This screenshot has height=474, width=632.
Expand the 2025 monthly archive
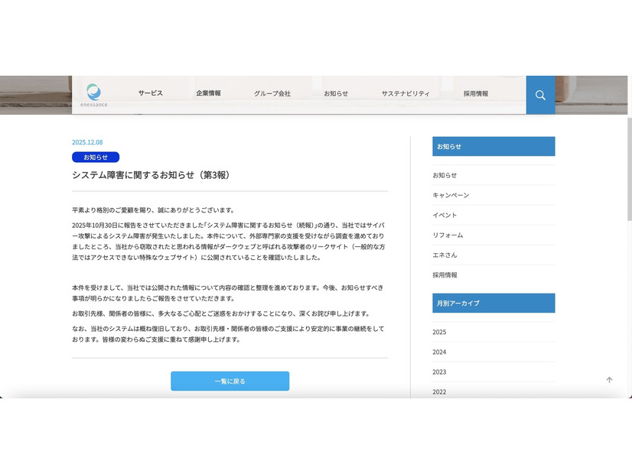pyautogui.click(x=439, y=332)
